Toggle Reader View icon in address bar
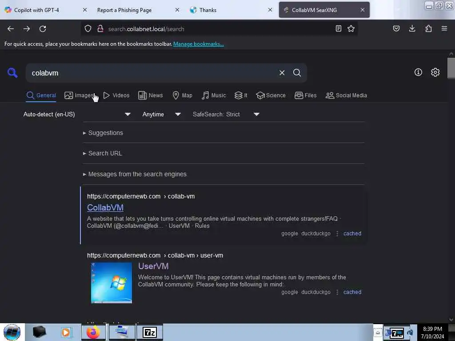This screenshot has height=341, width=455. [338, 28]
